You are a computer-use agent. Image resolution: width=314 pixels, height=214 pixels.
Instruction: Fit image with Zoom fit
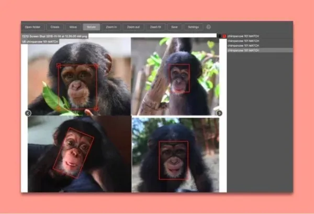coord(155,27)
